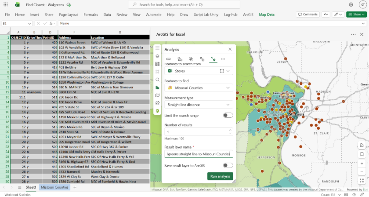Open Excel settings with the gear icon
This screenshot has width=369, height=197.
point(351,4)
